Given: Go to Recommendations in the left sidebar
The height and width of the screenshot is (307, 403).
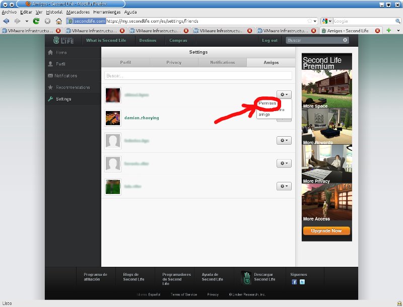Looking at the screenshot, I should coord(73,87).
